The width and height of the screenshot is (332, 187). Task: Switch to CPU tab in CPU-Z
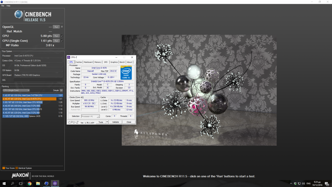tap(71, 62)
